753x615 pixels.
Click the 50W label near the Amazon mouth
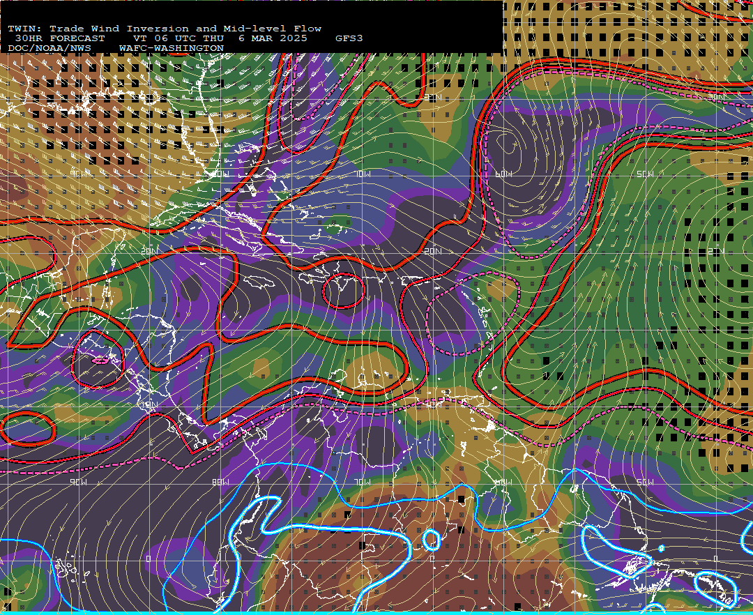pos(645,482)
